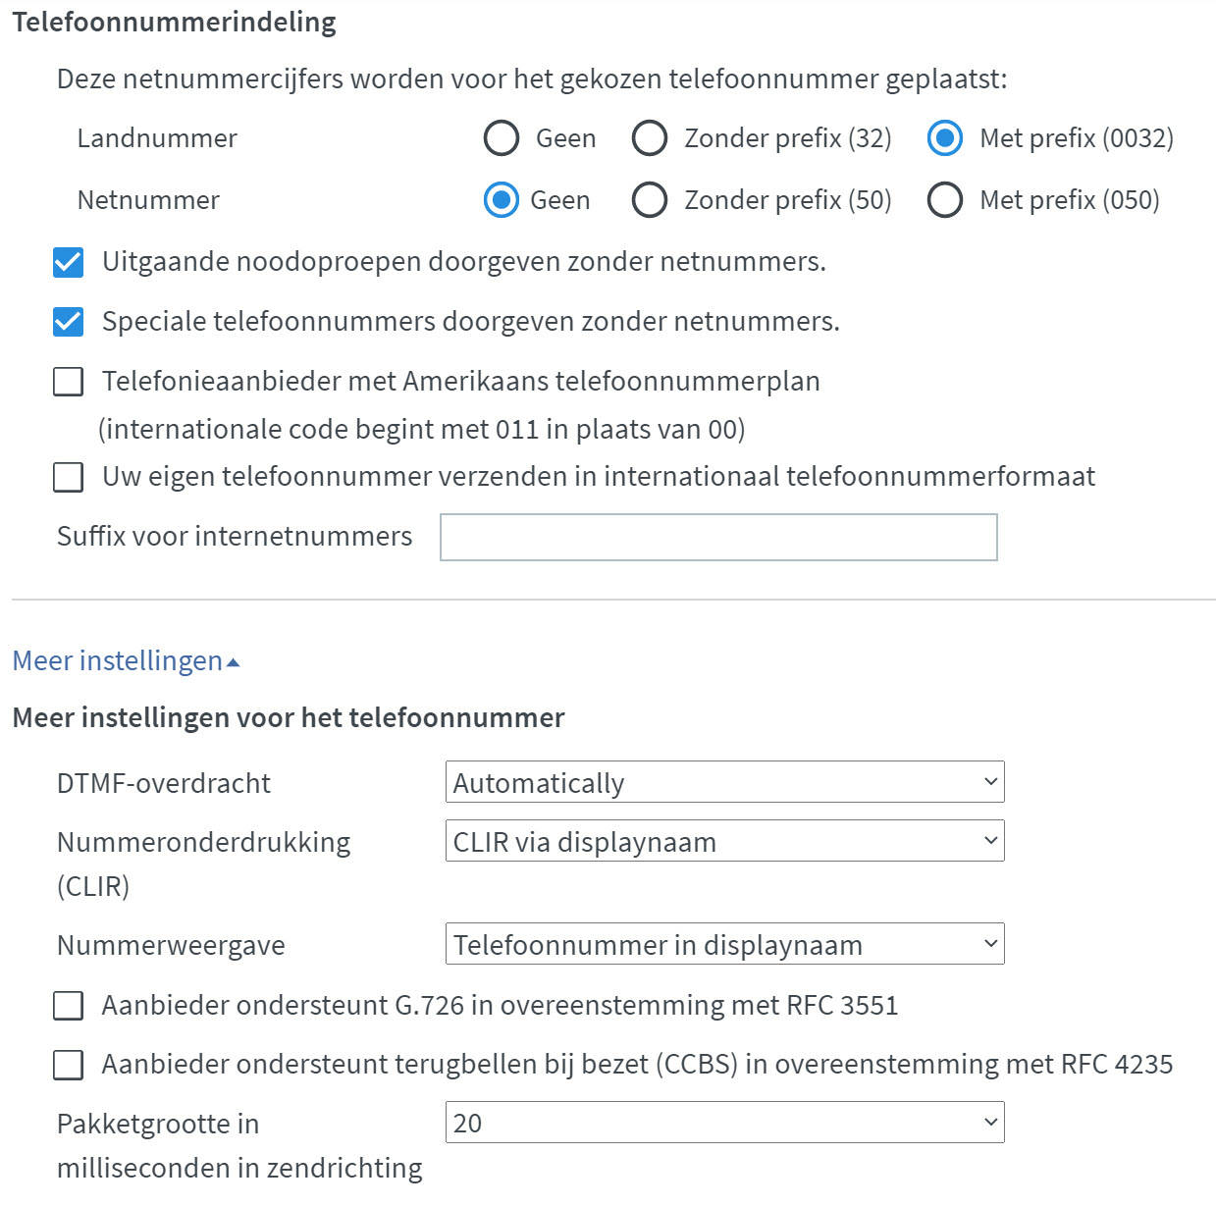This screenshot has height=1206, width=1216.
Task: Enable G.726 RFC 3551 support checkbox
Action: 68,1006
